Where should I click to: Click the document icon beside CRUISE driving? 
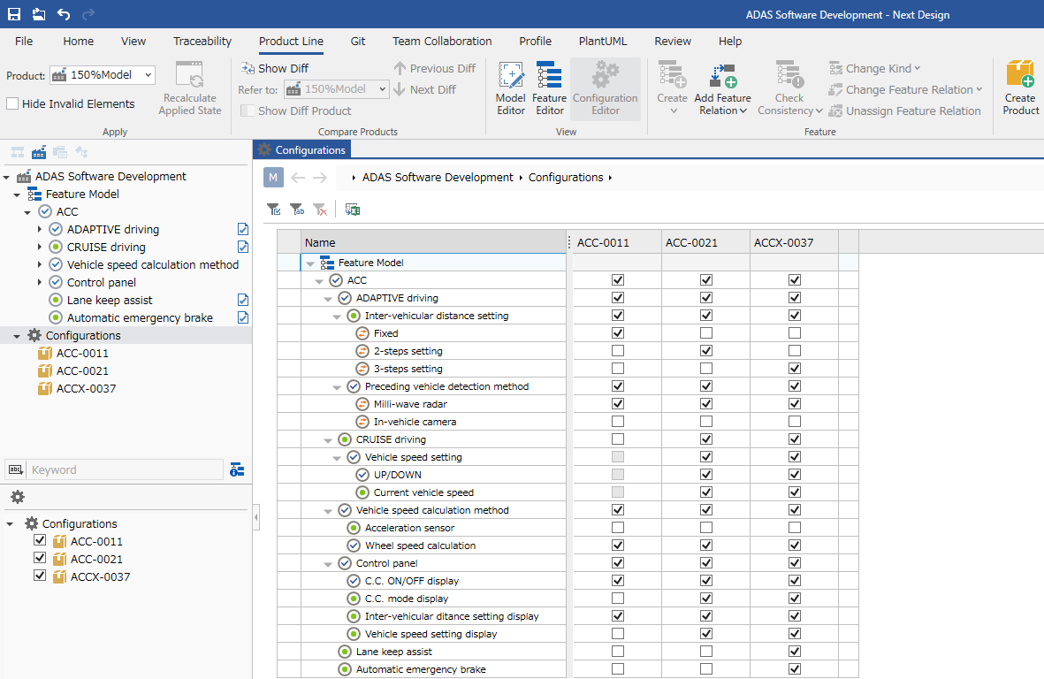tap(243, 247)
